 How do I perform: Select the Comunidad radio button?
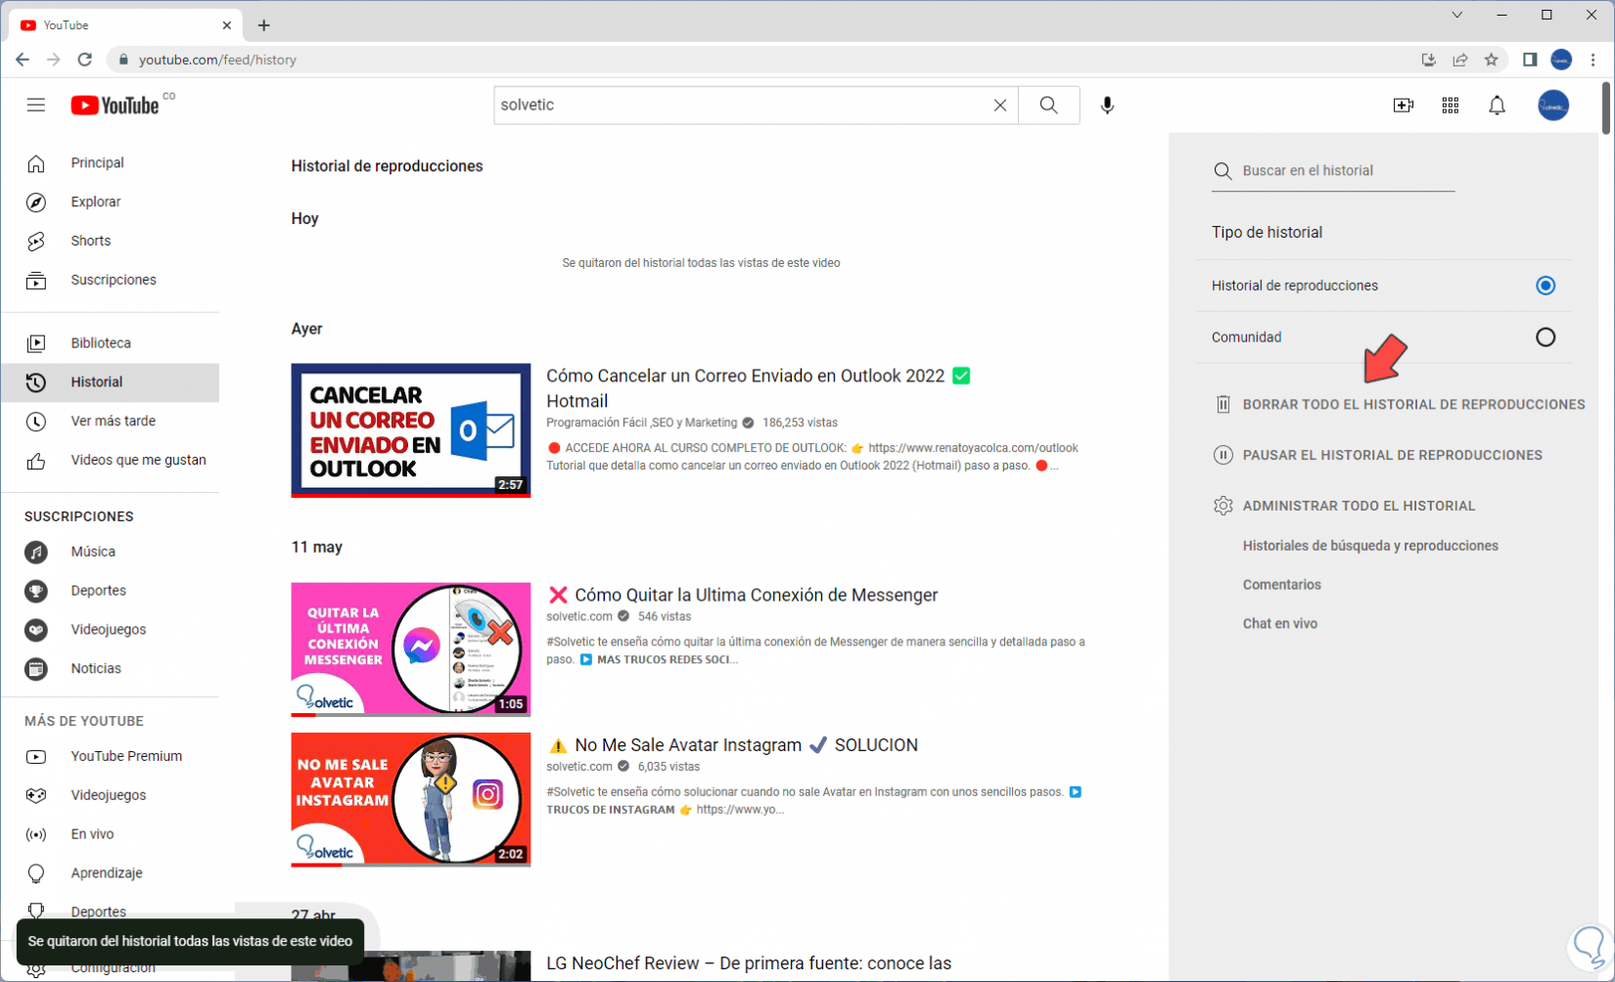pyautogui.click(x=1545, y=337)
